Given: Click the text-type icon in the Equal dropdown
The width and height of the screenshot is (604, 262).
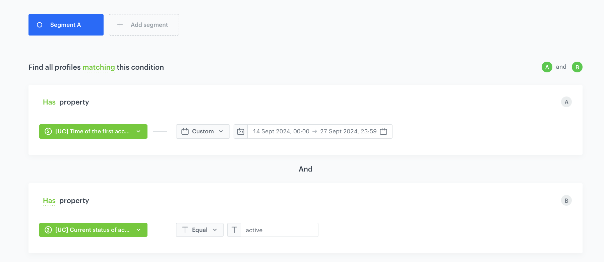Looking at the screenshot, I should pyautogui.click(x=185, y=230).
